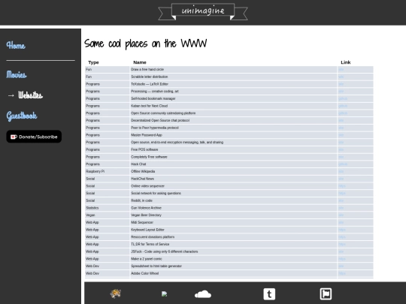Image resolution: width=406 pixels, height=304 pixels.
Task: Open the Adobe Color Wheel link
Action: tap(342, 273)
